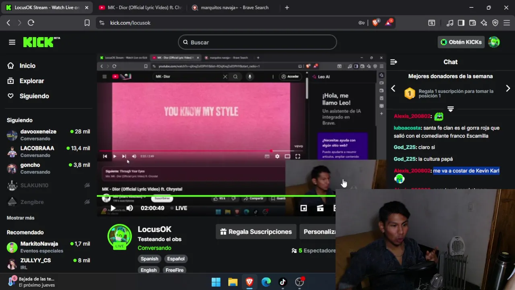
Task: Open offline SLAKUN10 channel
Action: pyautogui.click(x=48, y=185)
